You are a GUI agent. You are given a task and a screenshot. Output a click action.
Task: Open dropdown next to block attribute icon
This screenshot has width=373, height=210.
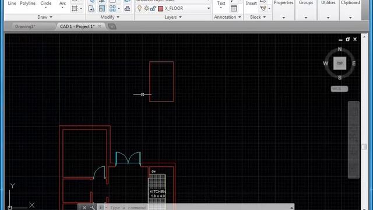pos(269,9)
